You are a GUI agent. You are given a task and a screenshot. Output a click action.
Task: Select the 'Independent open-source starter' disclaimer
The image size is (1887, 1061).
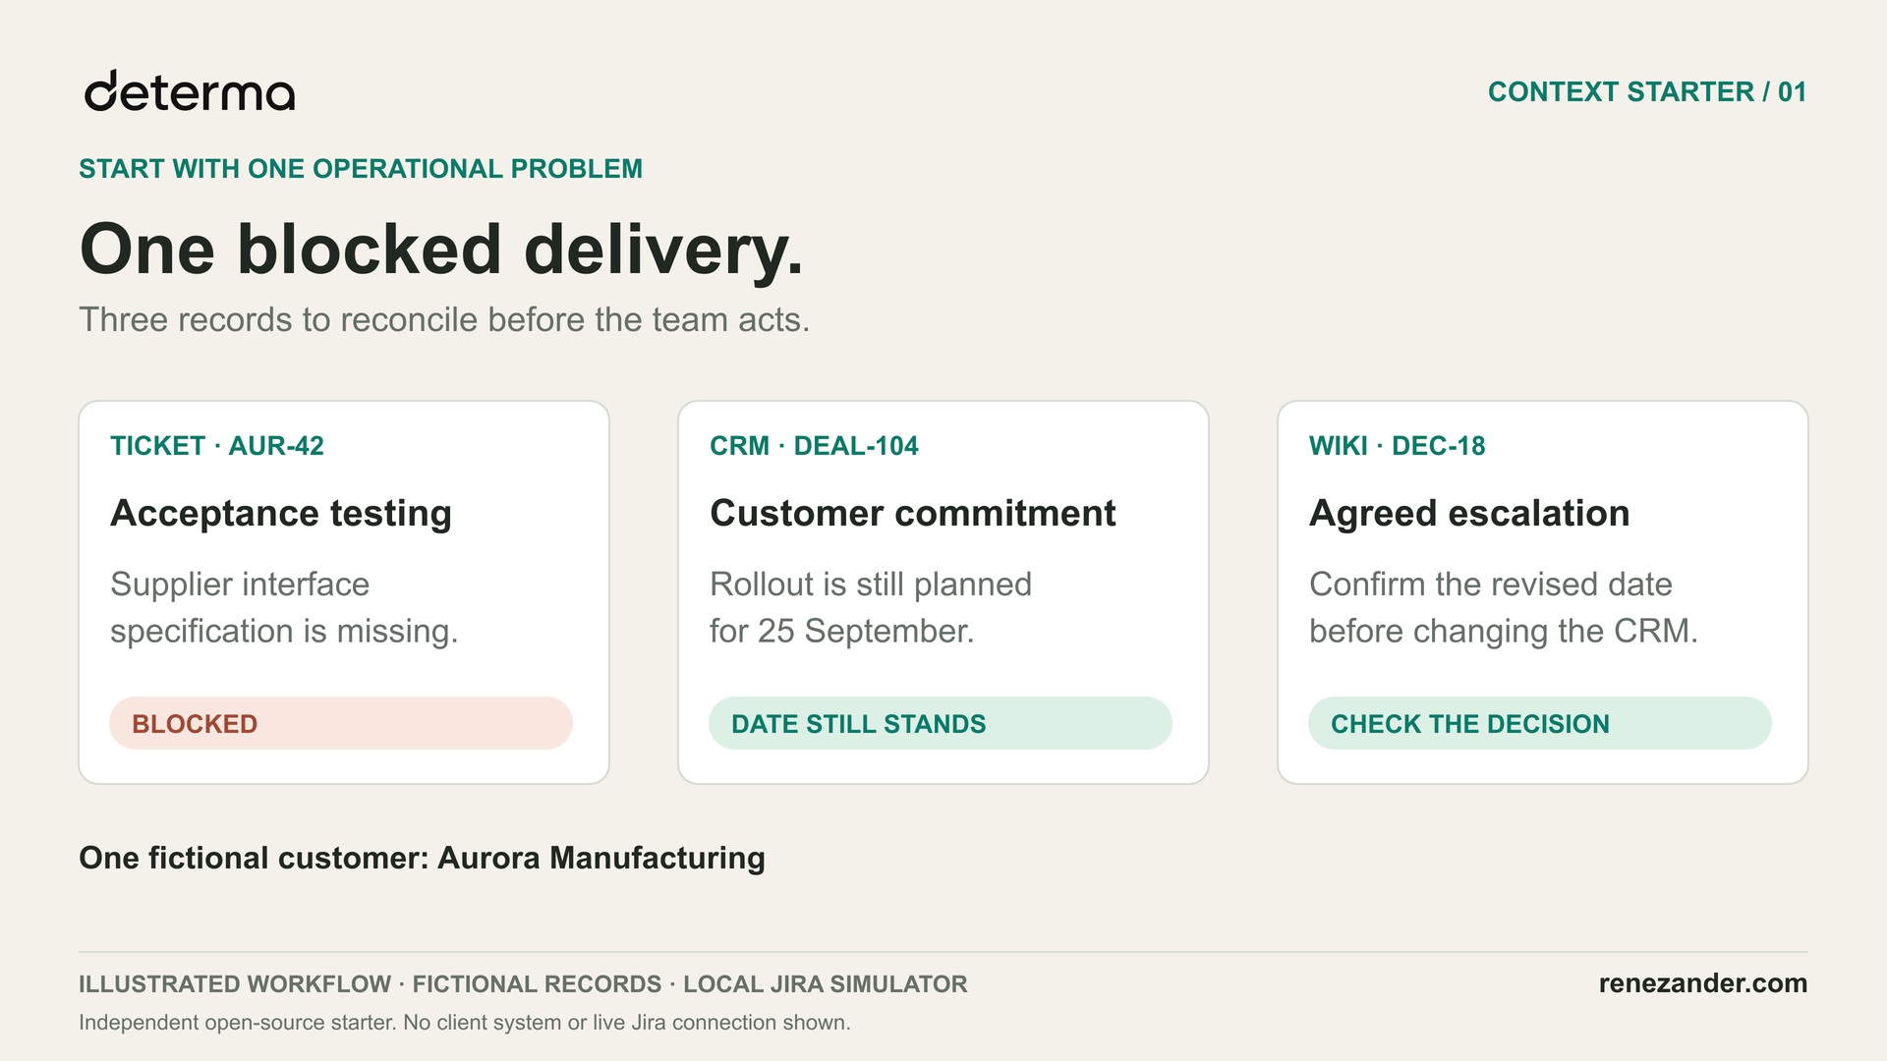click(x=465, y=1023)
